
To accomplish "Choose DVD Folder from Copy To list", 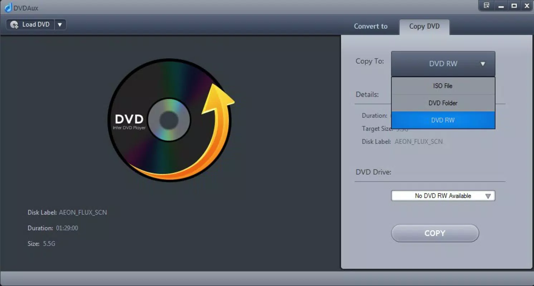I will pyautogui.click(x=443, y=103).
